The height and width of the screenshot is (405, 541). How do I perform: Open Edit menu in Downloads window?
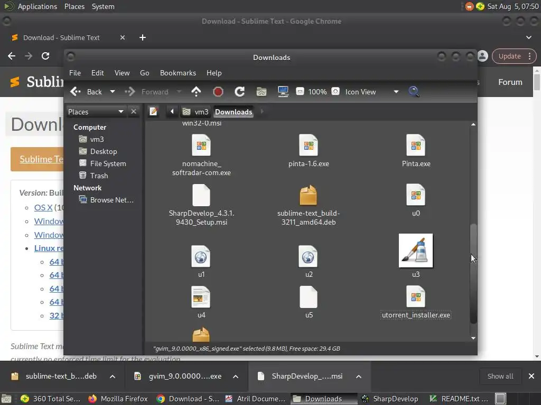97,73
